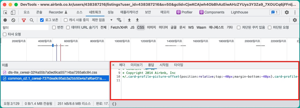Viewport: 300px width, 108px height.
Task: Select the 네트워크 panel tab
Action: coord(95,12)
